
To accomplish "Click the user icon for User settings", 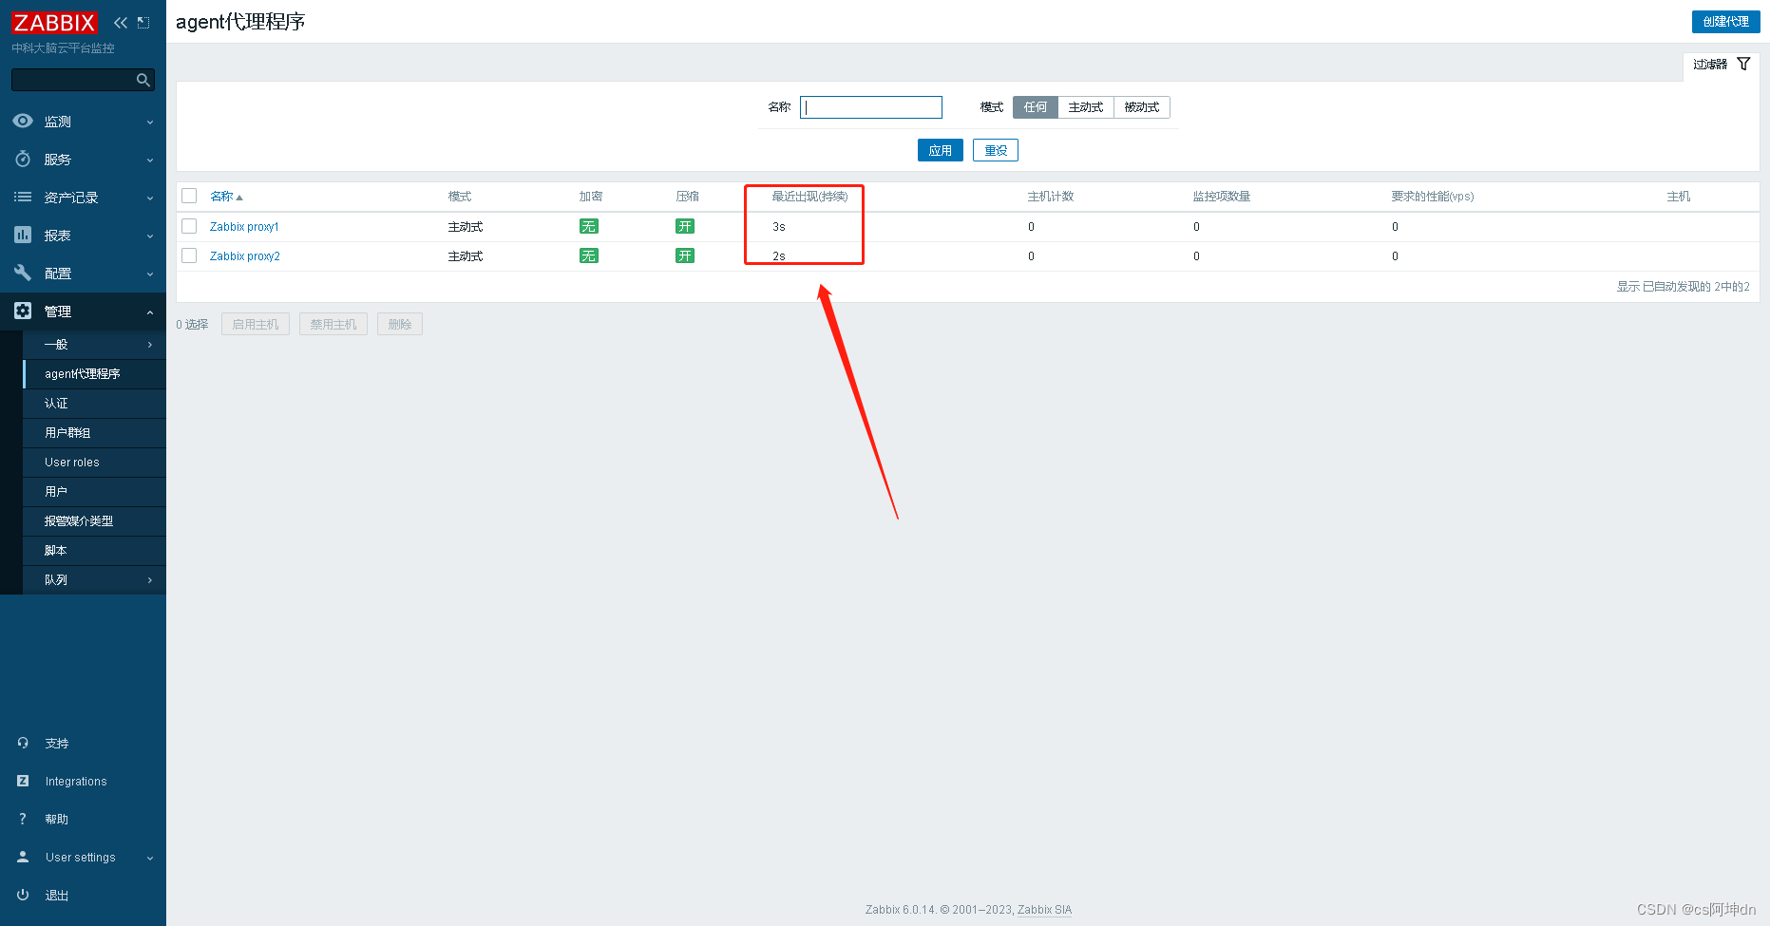I will click(x=23, y=857).
